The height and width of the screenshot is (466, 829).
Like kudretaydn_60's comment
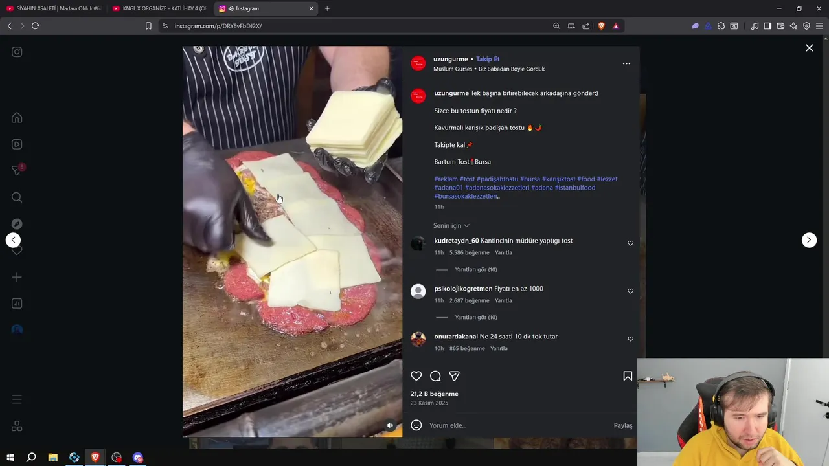(630, 243)
